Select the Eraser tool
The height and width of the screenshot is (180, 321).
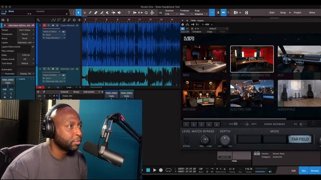pyautogui.click(x=96, y=12)
